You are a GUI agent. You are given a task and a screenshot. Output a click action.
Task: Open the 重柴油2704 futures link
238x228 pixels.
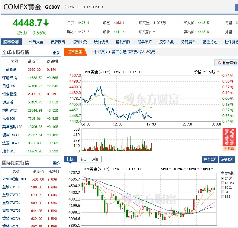pyautogui.click(x=11, y=203)
